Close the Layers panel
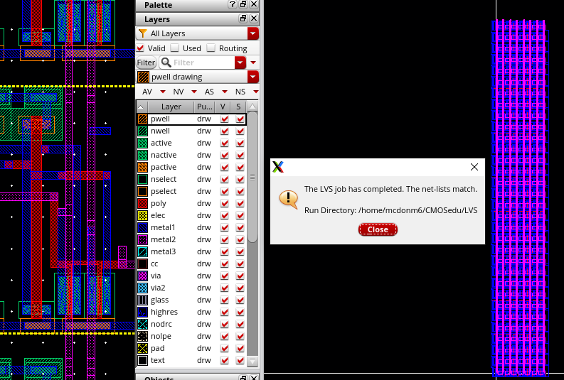Viewport: 564px width, 380px height. click(x=254, y=18)
